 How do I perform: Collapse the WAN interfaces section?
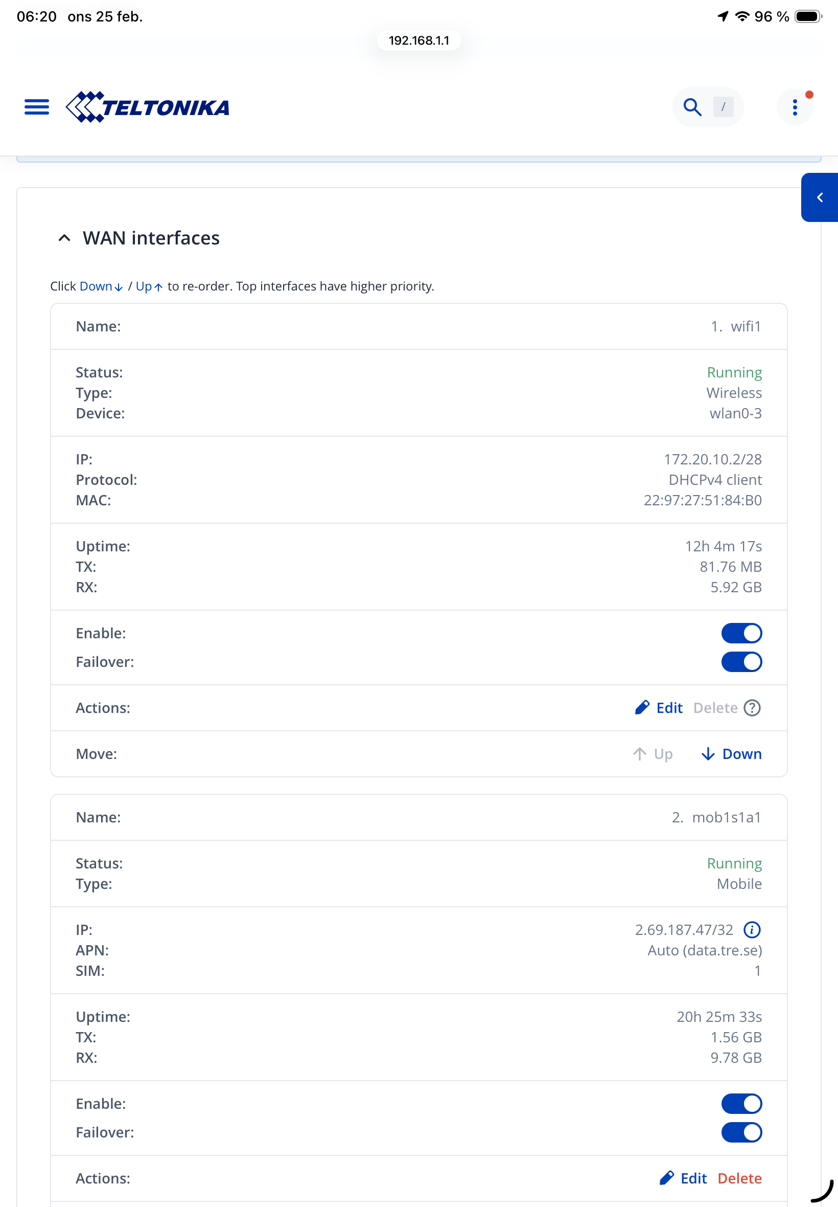pos(64,238)
